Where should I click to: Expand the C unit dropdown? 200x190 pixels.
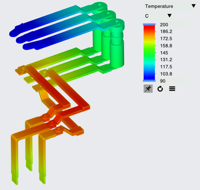tap(159, 16)
